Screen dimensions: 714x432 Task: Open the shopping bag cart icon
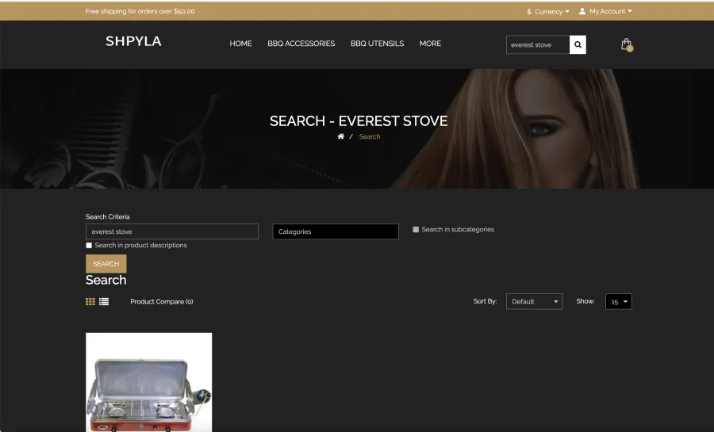click(627, 44)
